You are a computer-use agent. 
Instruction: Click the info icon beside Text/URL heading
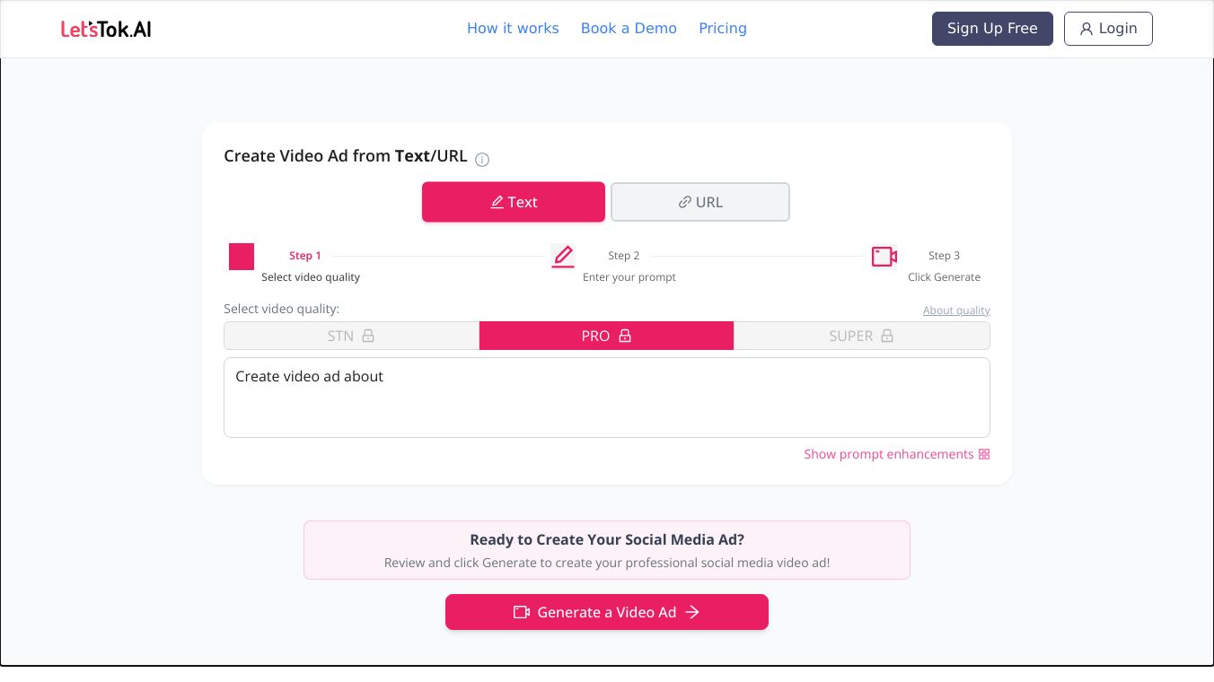(x=482, y=160)
